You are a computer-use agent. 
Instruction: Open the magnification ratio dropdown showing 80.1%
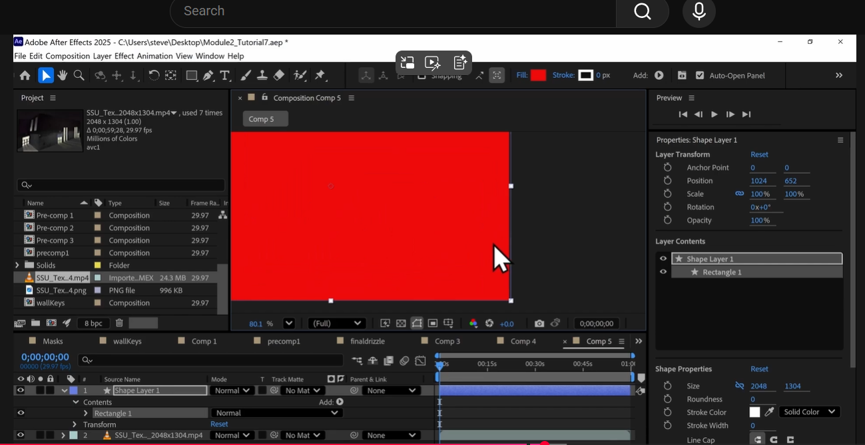pyautogui.click(x=288, y=323)
